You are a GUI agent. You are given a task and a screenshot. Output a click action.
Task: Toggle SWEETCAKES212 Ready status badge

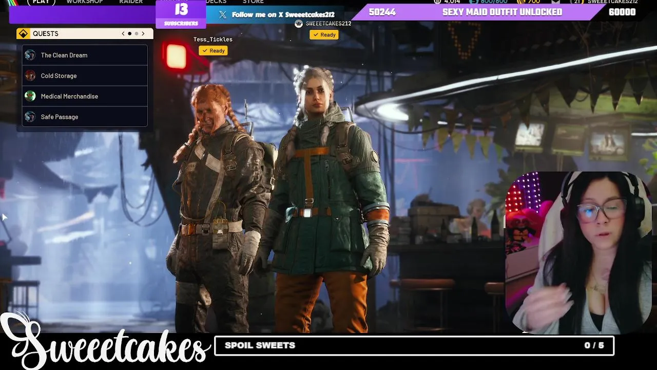[323, 34]
